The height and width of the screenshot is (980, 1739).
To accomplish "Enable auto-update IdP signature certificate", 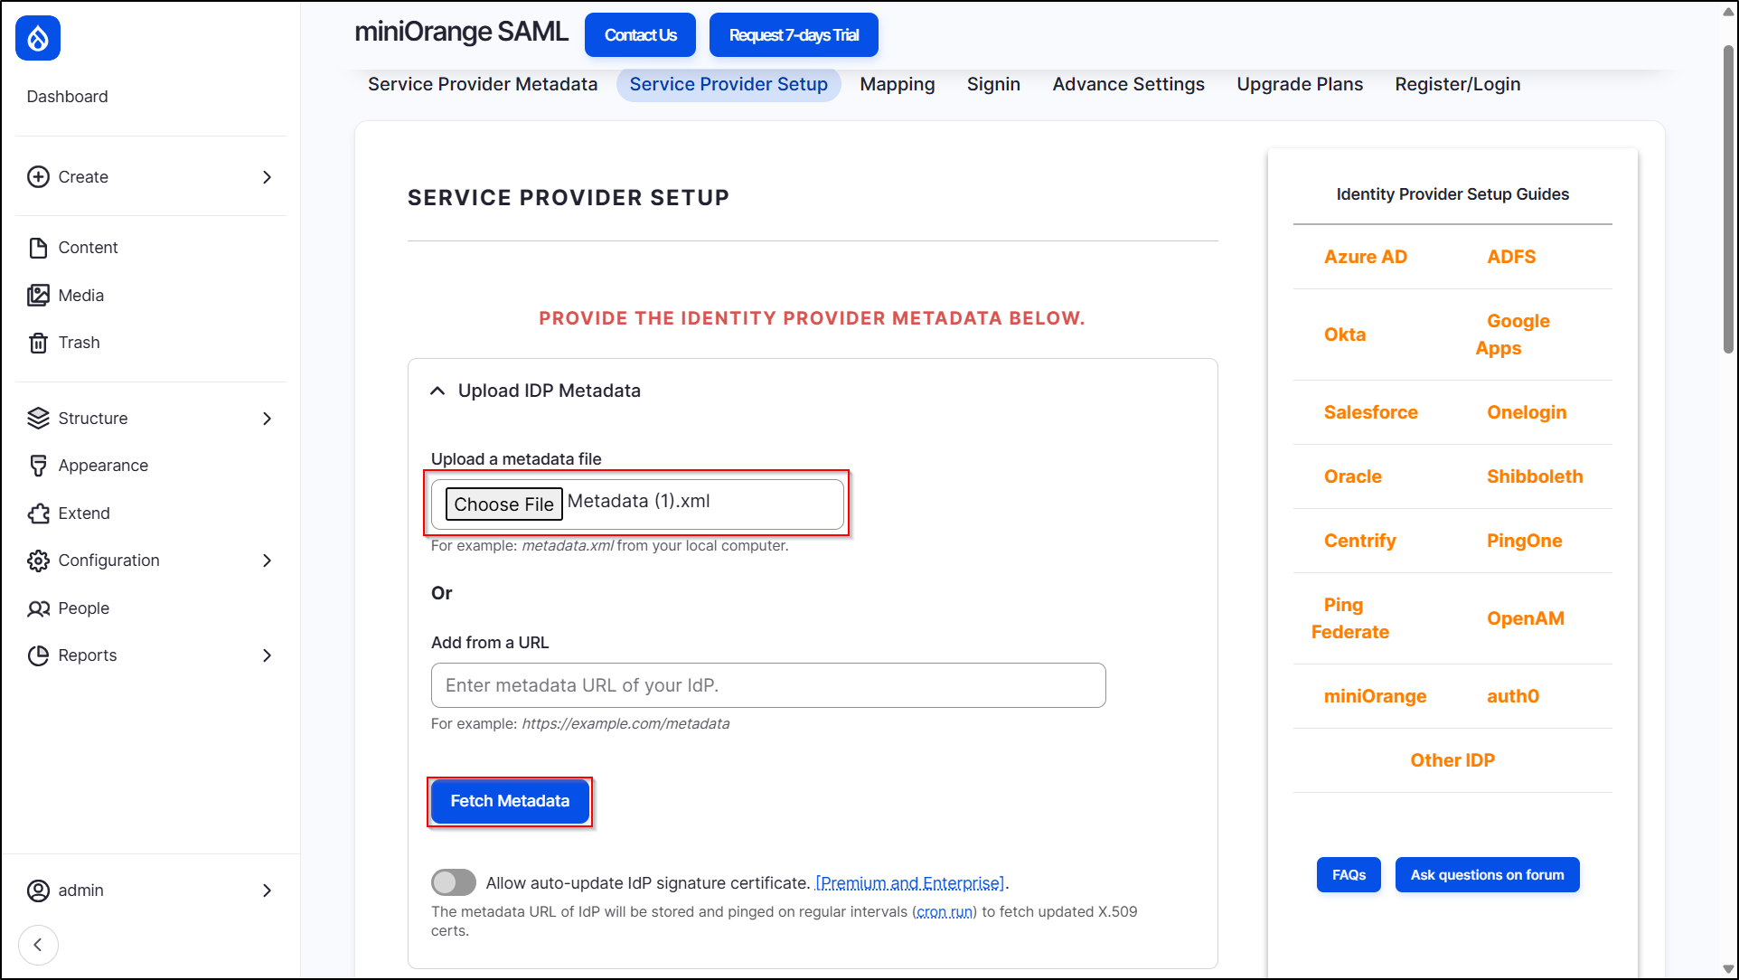I will [x=454, y=882].
